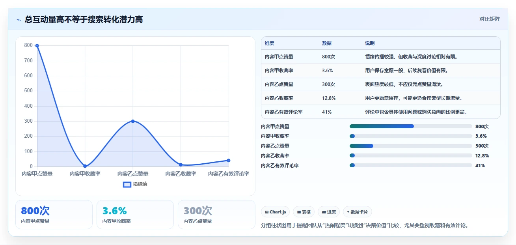Click the 对比矩阵 label in the header
The image size is (516, 245).
point(489,19)
